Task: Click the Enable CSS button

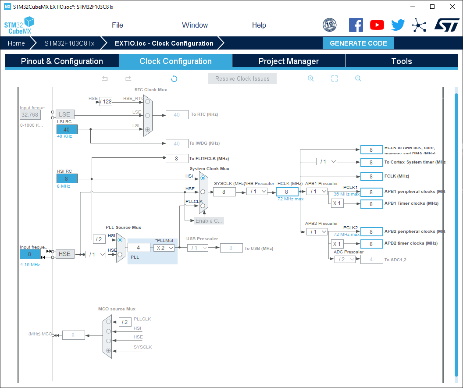Action: click(209, 221)
